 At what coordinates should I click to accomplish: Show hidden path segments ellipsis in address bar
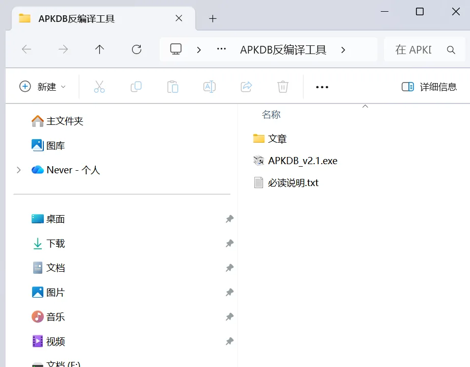(222, 49)
